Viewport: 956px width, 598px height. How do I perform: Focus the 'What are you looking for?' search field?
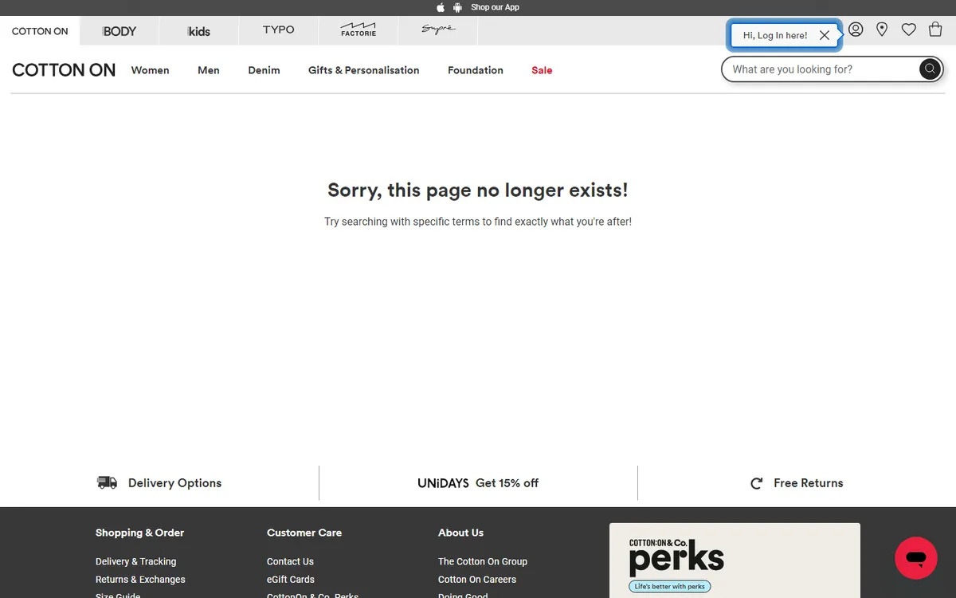[821, 69]
